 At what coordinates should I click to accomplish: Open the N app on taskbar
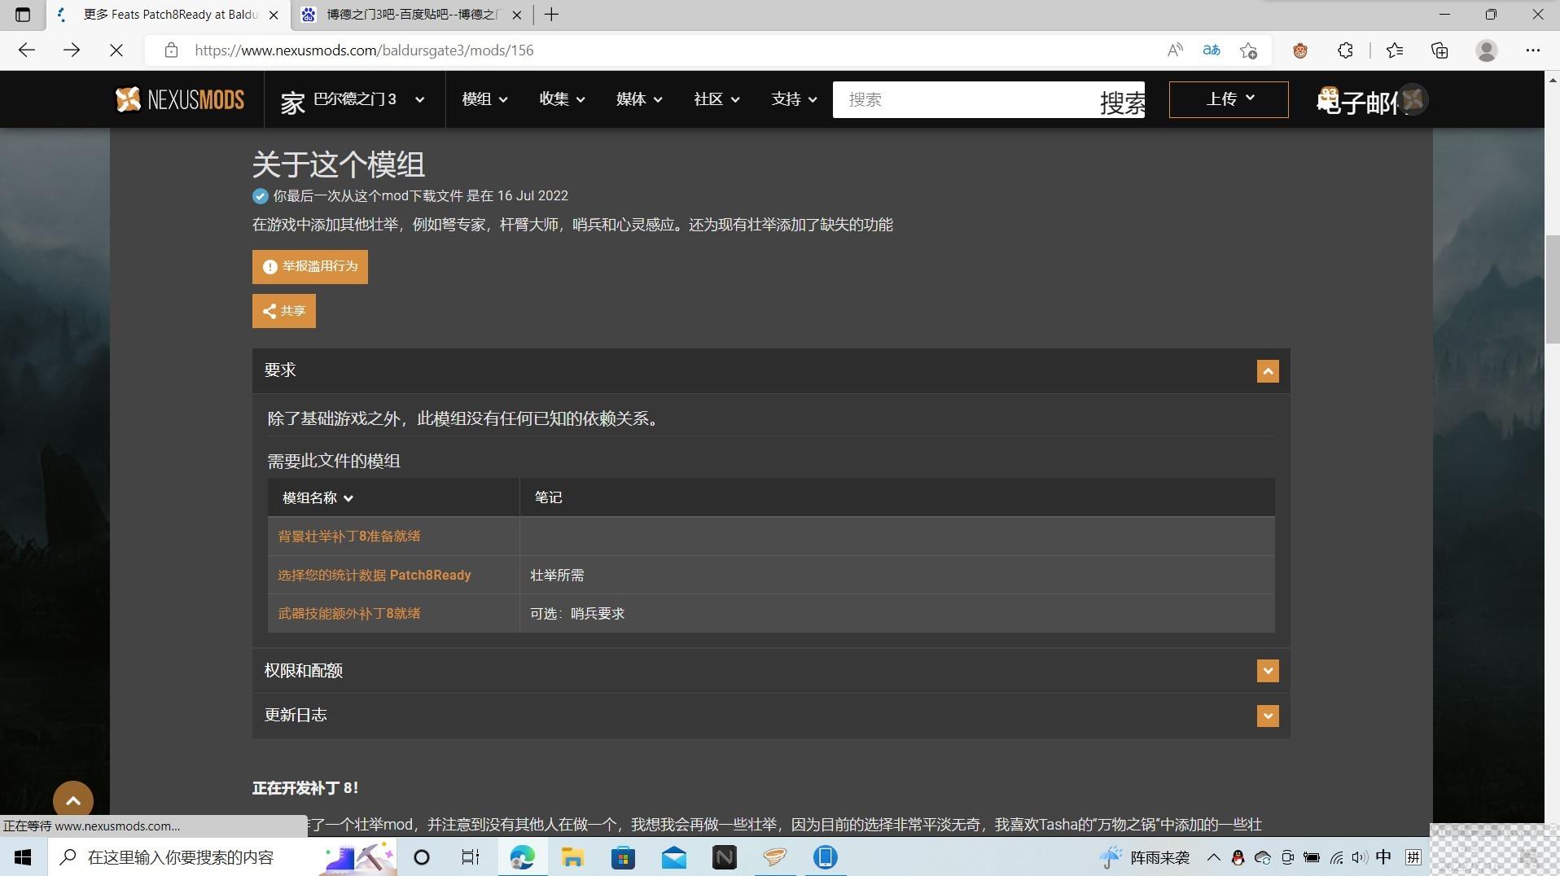point(725,857)
